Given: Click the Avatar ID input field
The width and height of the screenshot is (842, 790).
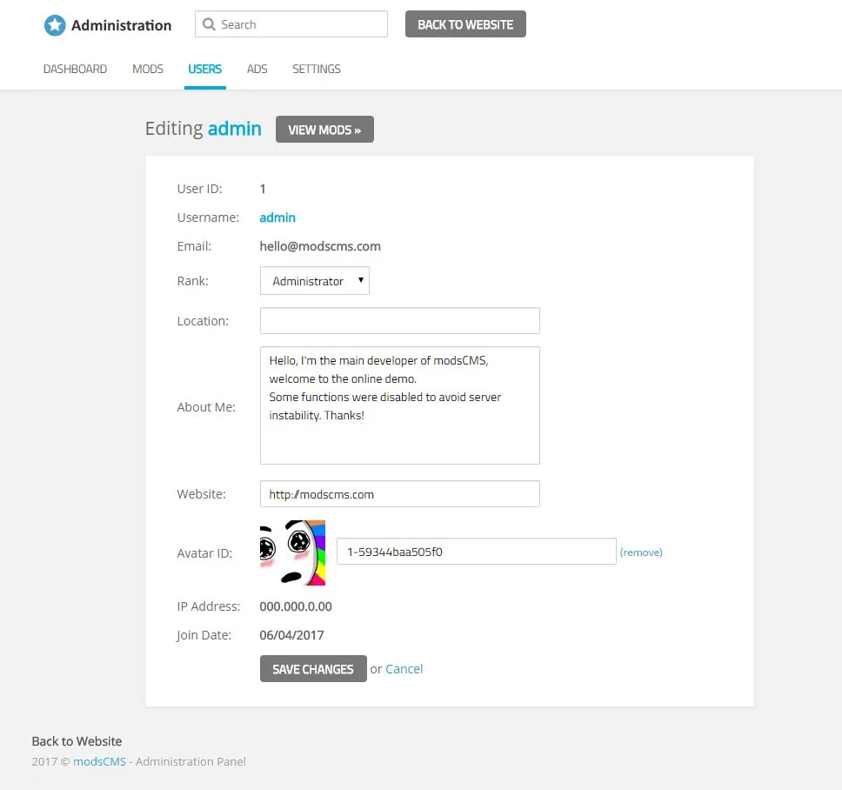Looking at the screenshot, I should [477, 552].
